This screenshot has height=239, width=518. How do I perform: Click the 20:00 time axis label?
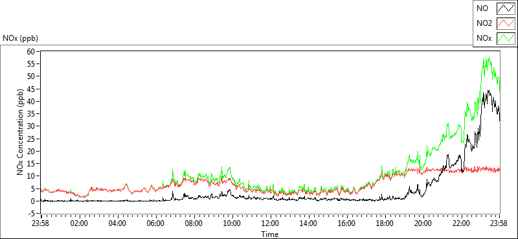423,223
